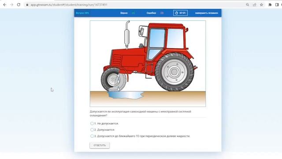The image size is (282, 159).
Task: Click the exam timer showing 07:01
Action: tap(180, 13)
